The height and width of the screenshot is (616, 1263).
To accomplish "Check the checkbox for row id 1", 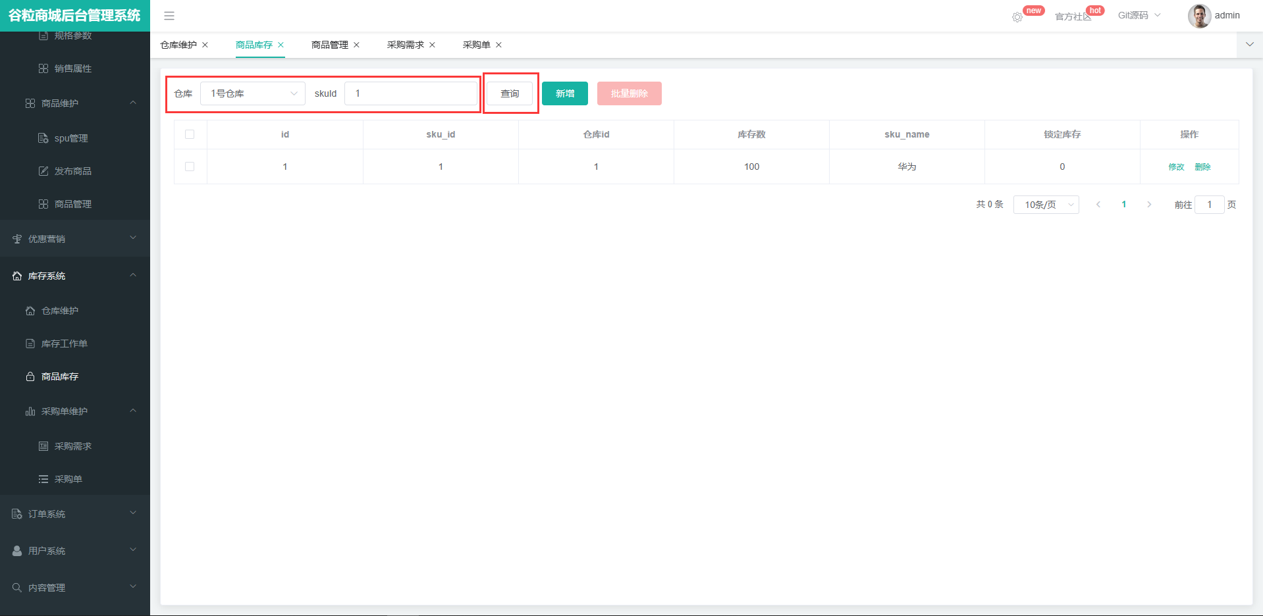I will tap(190, 167).
